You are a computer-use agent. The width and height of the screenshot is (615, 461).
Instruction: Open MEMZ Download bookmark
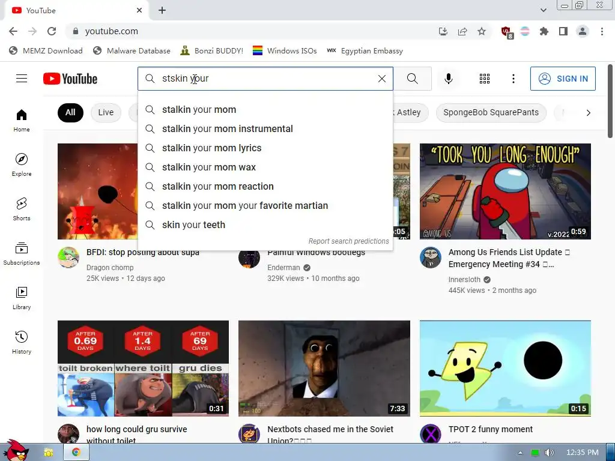click(46, 51)
